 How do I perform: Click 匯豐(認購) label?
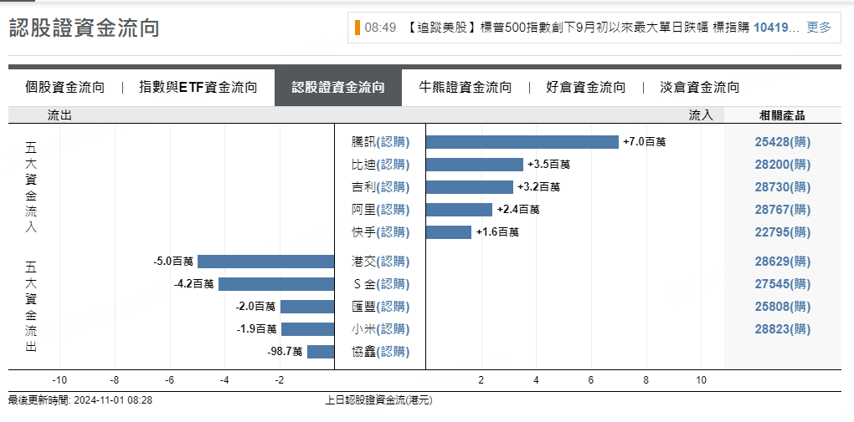click(x=380, y=307)
